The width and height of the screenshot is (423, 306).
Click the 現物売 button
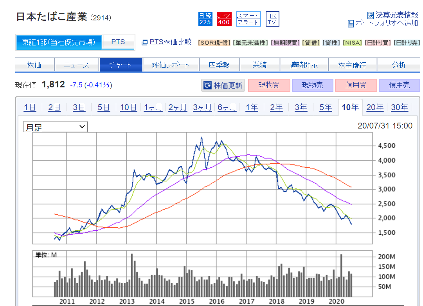point(312,85)
